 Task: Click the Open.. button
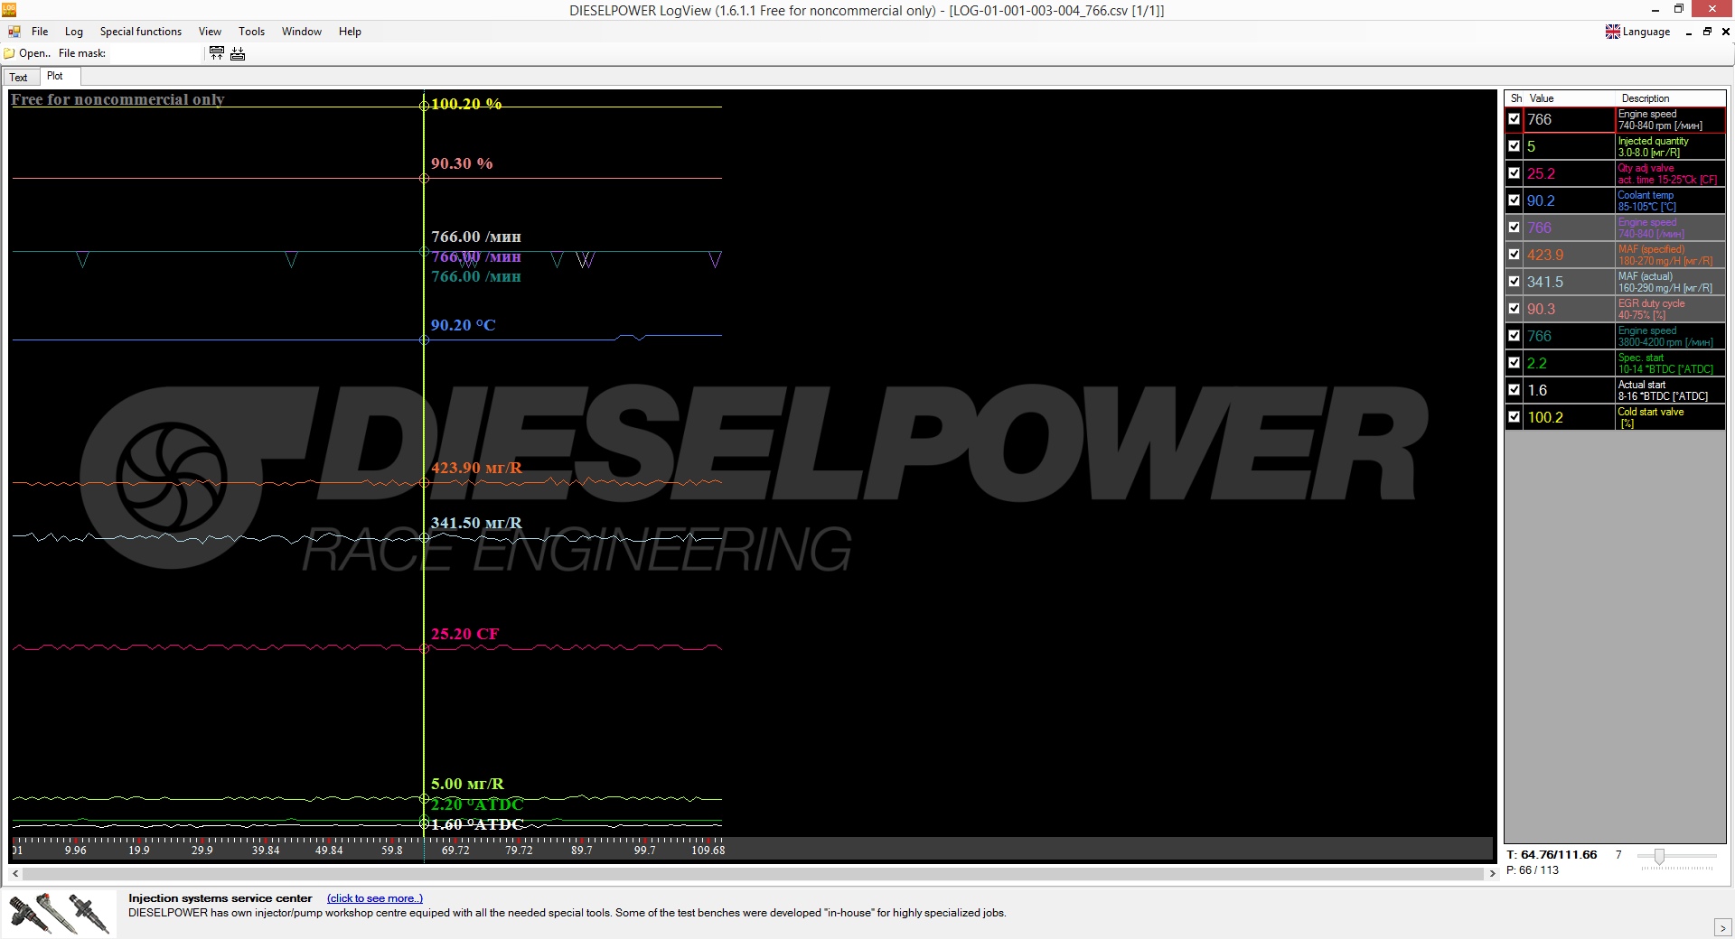27,53
